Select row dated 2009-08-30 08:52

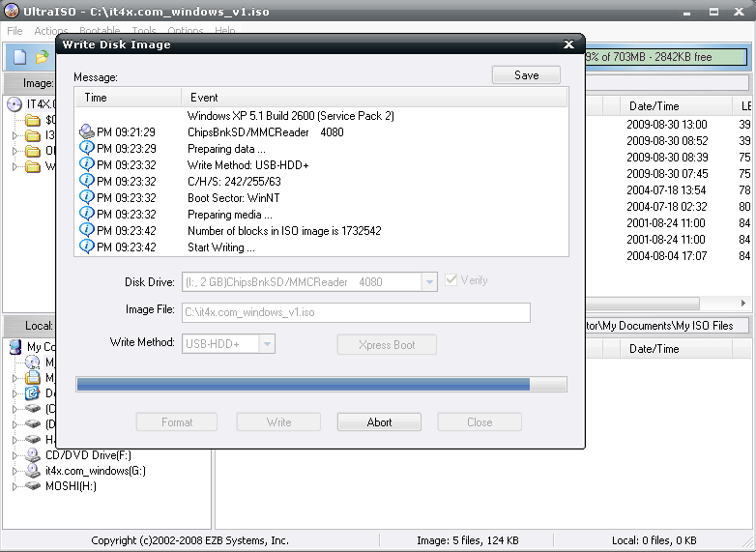coord(666,141)
